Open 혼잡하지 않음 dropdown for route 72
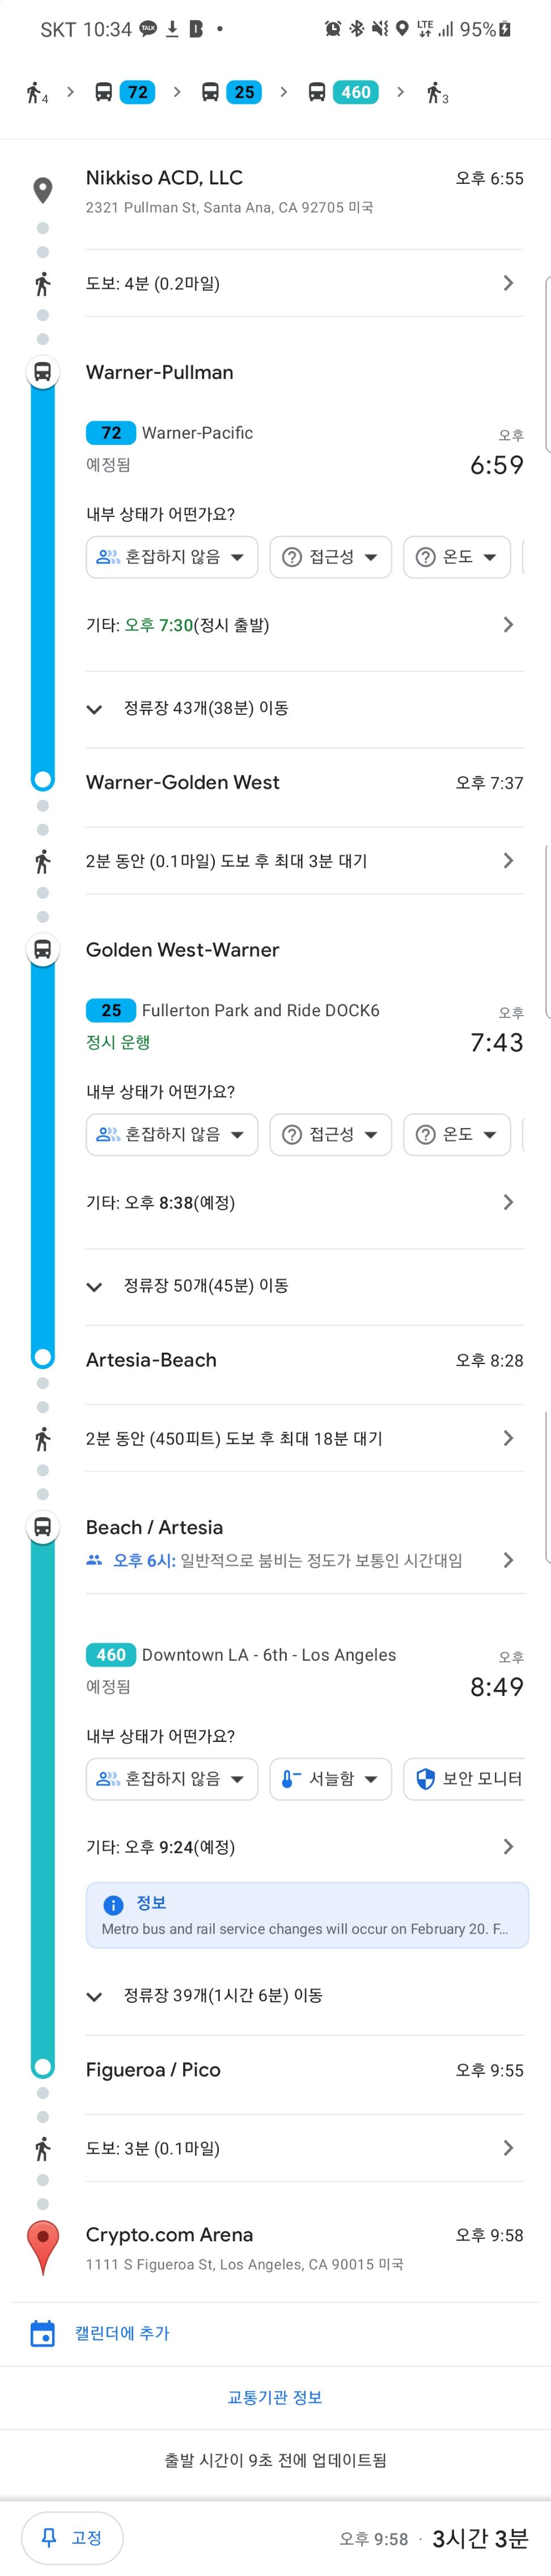Screen dimensions: 551x2576 (172, 557)
